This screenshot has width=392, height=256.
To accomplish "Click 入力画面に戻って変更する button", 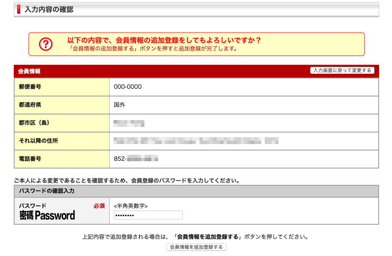I will coord(342,70).
